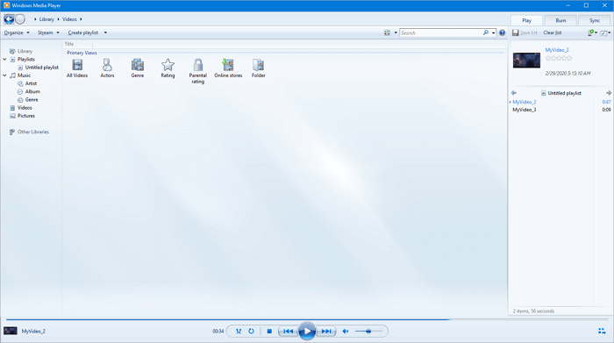
Task: Open the View options dropdown arrow
Action: pyautogui.click(x=396, y=32)
